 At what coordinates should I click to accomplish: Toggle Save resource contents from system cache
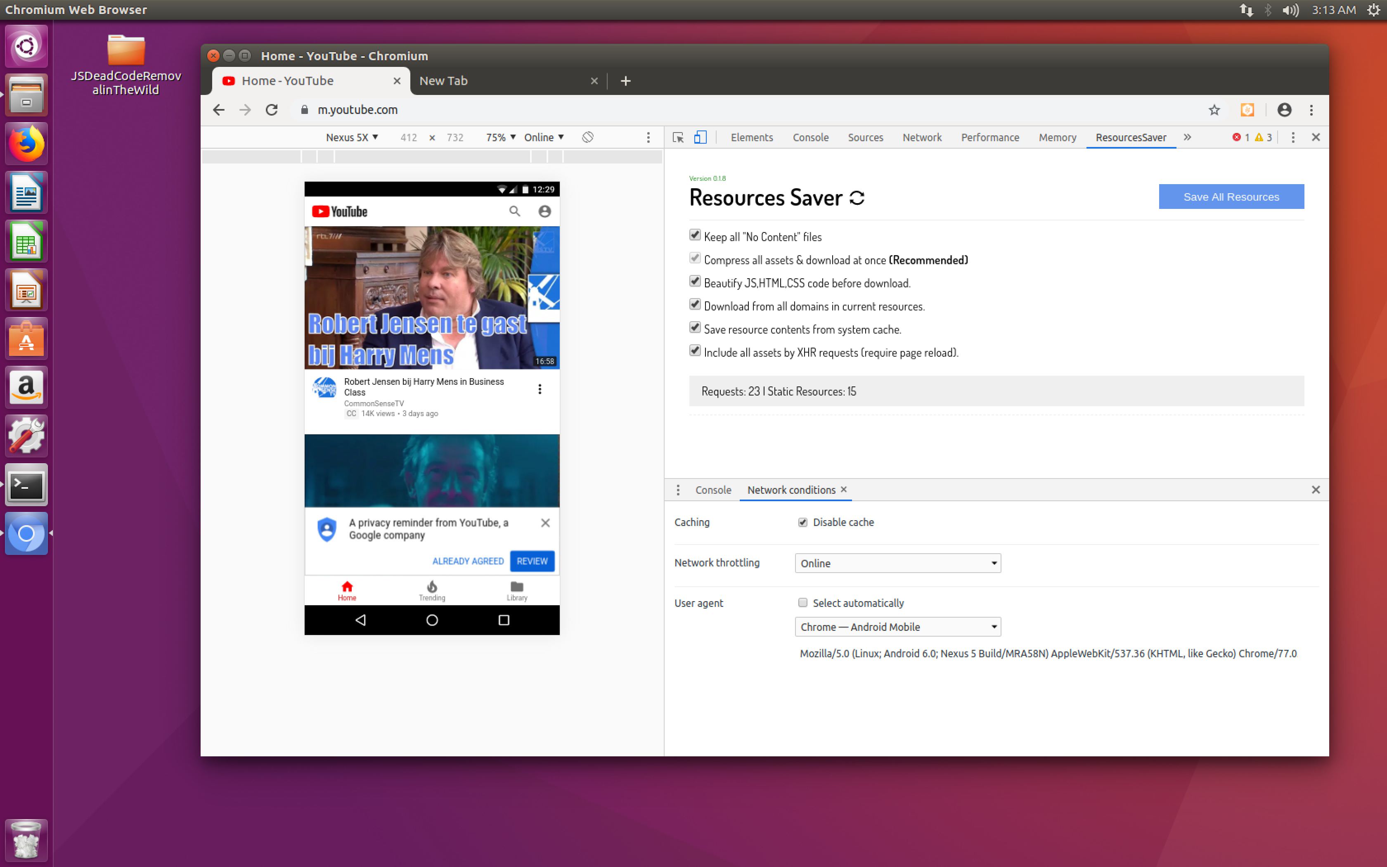pyautogui.click(x=695, y=327)
